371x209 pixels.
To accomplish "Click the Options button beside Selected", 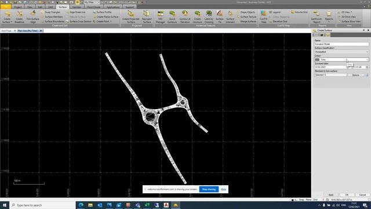I will (x=355, y=75).
